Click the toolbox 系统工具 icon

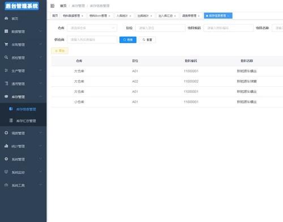pyautogui.click(x=6, y=185)
